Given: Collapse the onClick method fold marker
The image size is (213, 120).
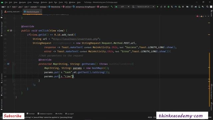Looking at the screenshot, I should point(14,31).
